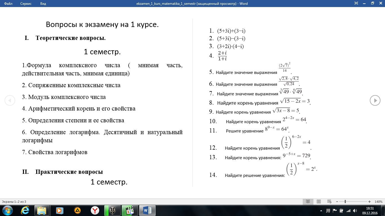Open volume speaker tray icon
Image resolution: width=385 pixels, height=216 pixels.
[x=355, y=210]
